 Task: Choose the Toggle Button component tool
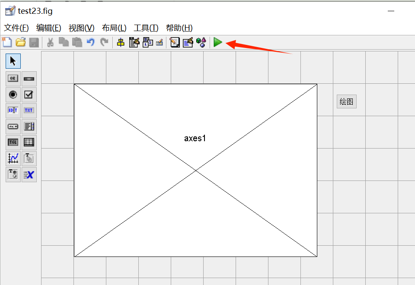click(13, 142)
